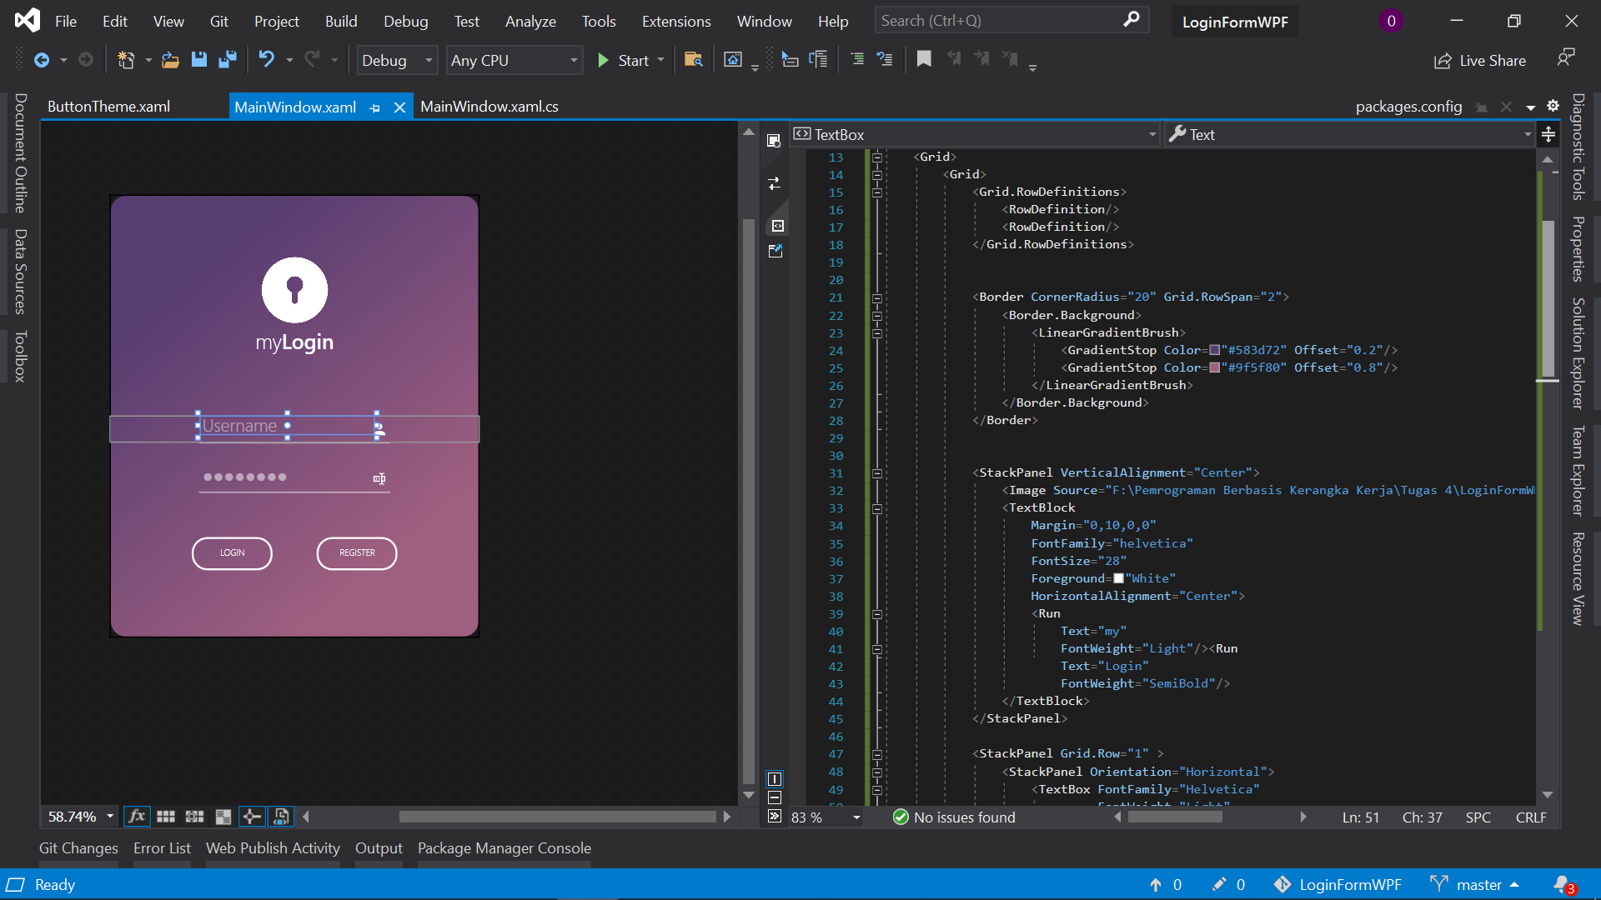Open the Solution Explorer panel
This screenshot has height=900, width=1601.
click(x=1578, y=354)
